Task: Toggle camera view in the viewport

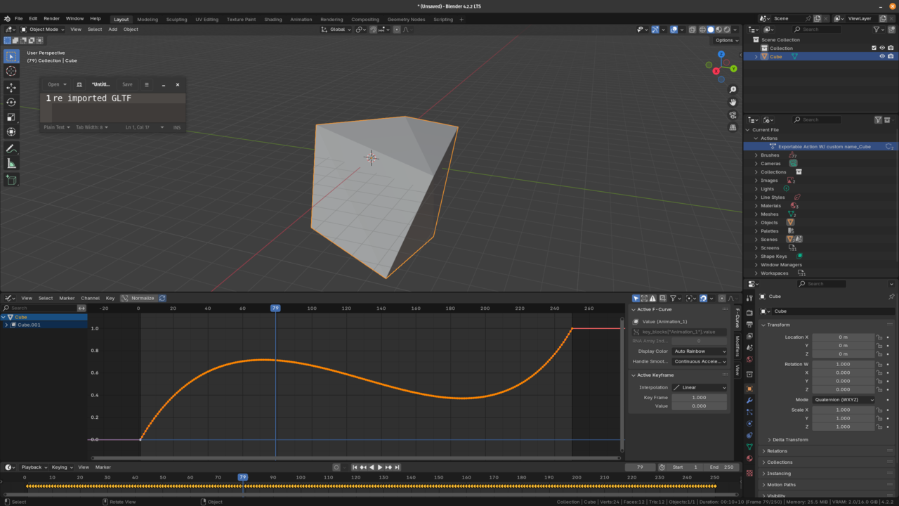Action: tap(733, 115)
